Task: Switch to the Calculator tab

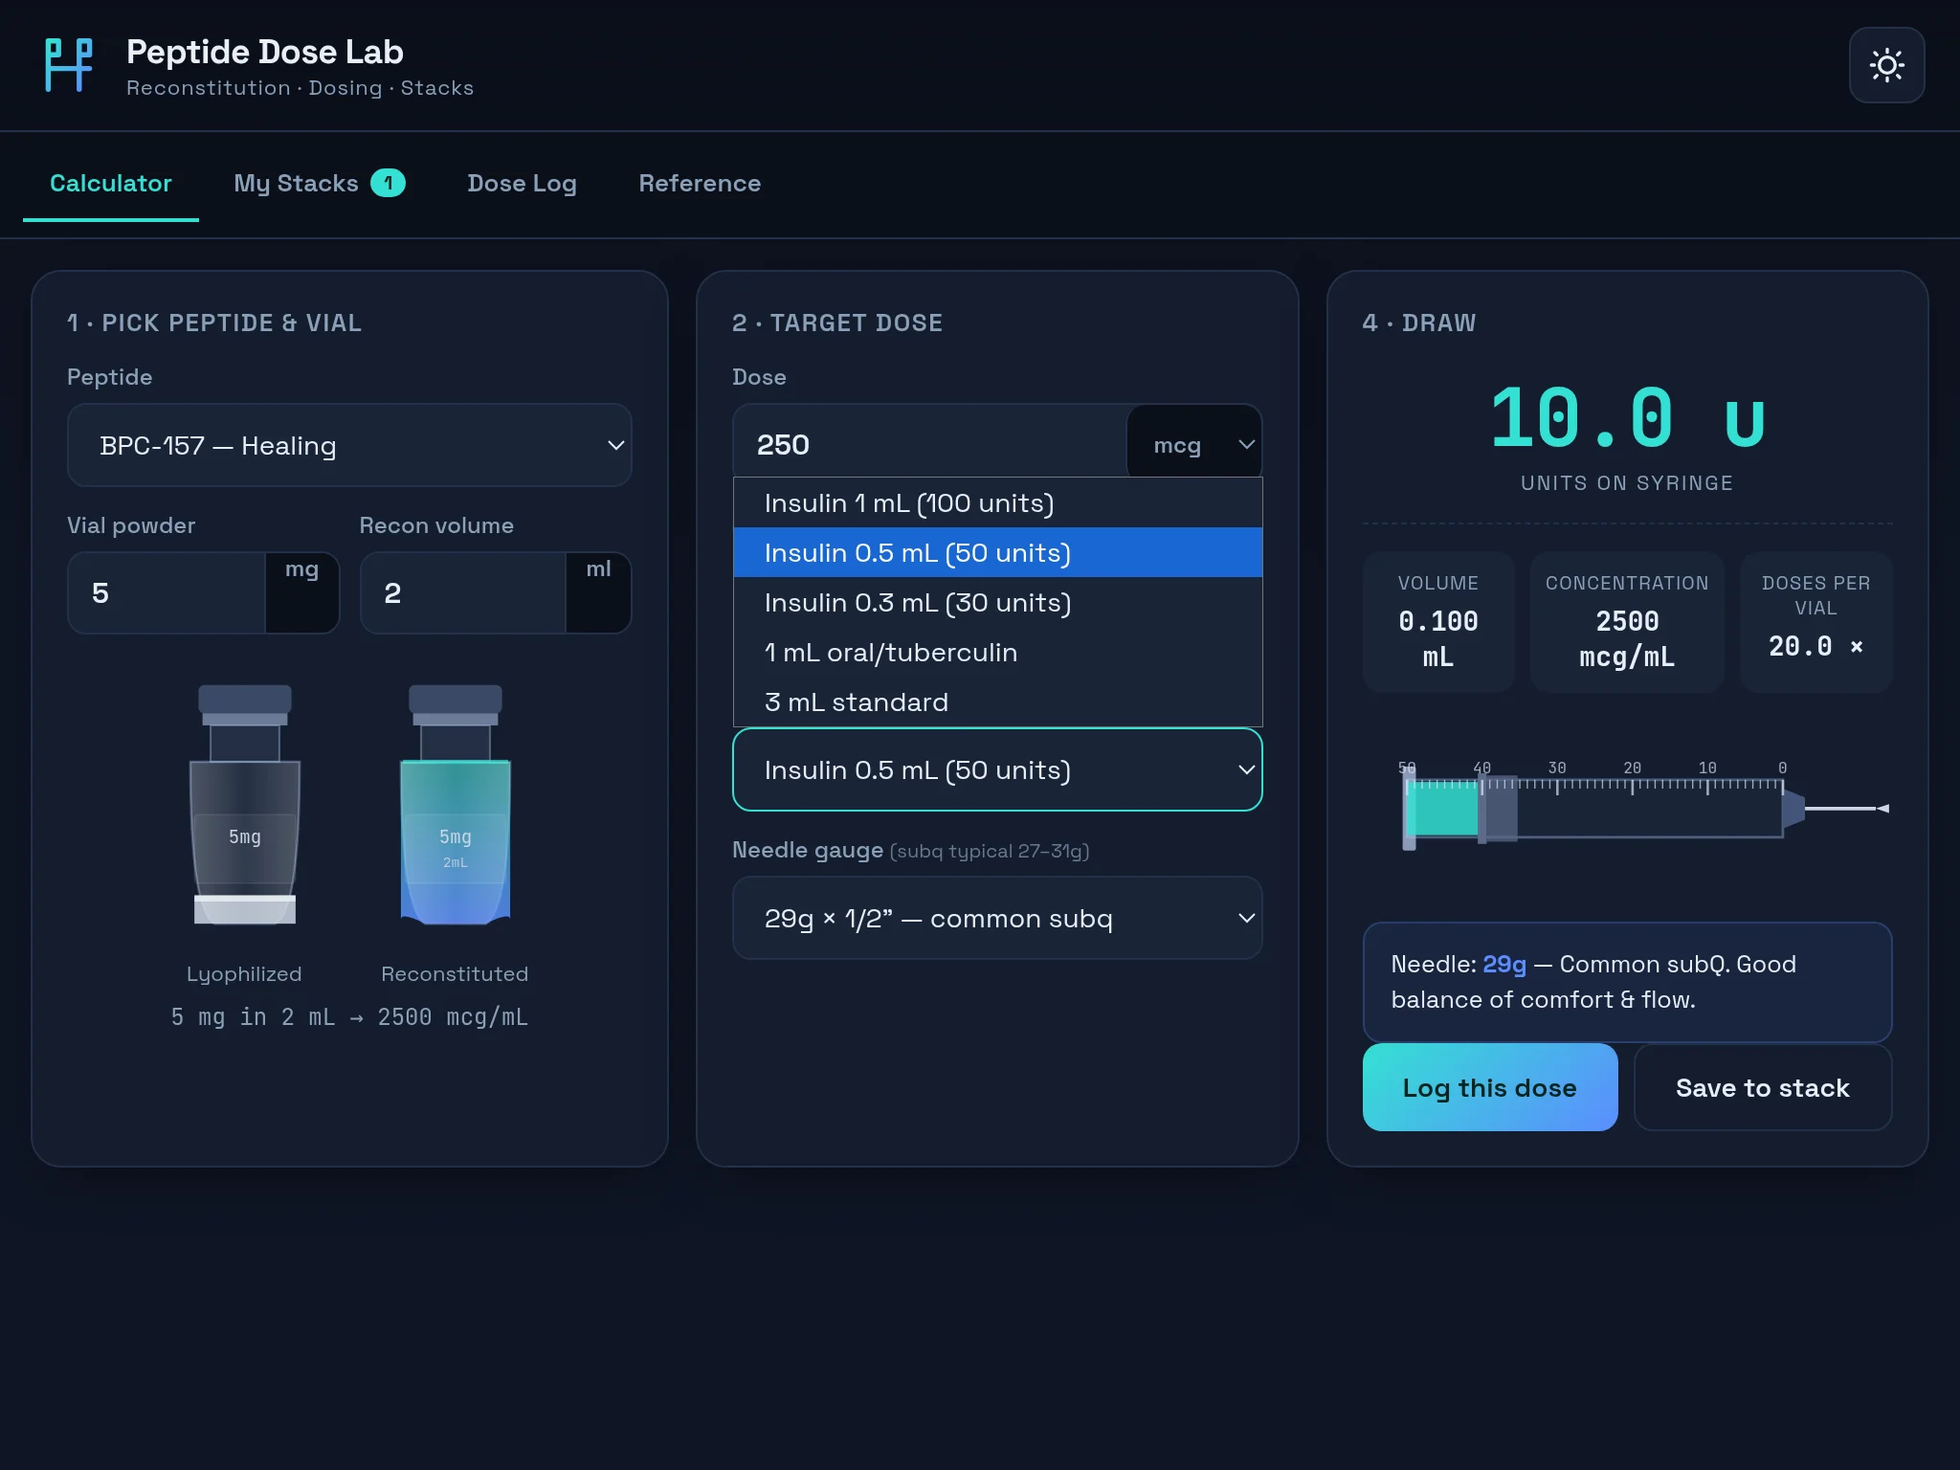Action: click(111, 183)
